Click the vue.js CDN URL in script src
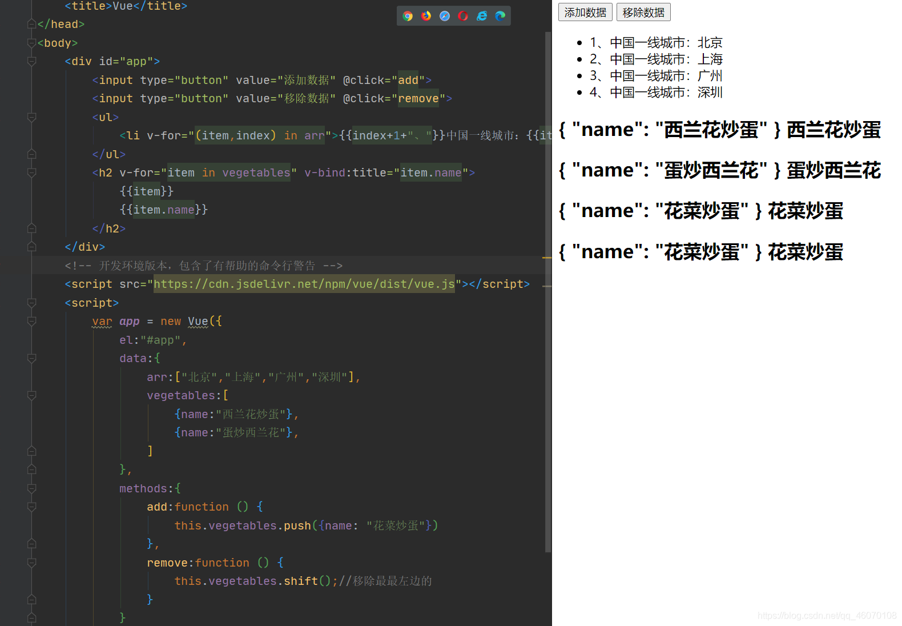Screen dimensions: 902x626 point(304,284)
